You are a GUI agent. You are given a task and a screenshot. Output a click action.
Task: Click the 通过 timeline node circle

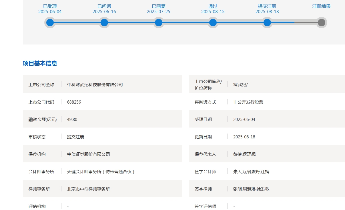click(213, 23)
